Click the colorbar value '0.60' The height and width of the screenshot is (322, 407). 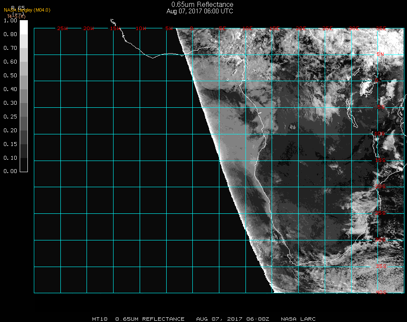(x=10, y=62)
